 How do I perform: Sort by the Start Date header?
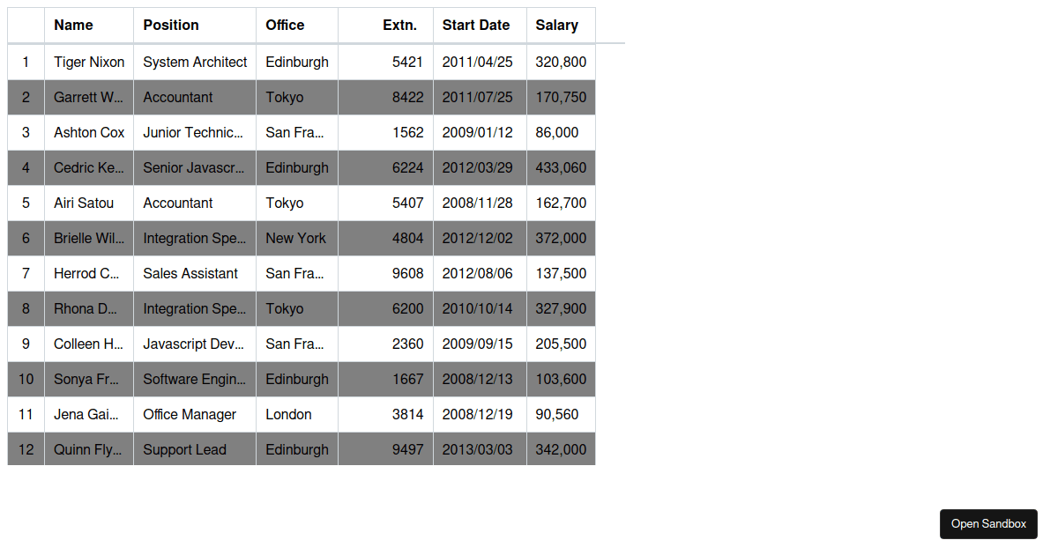pyautogui.click(x=480, y=25)
